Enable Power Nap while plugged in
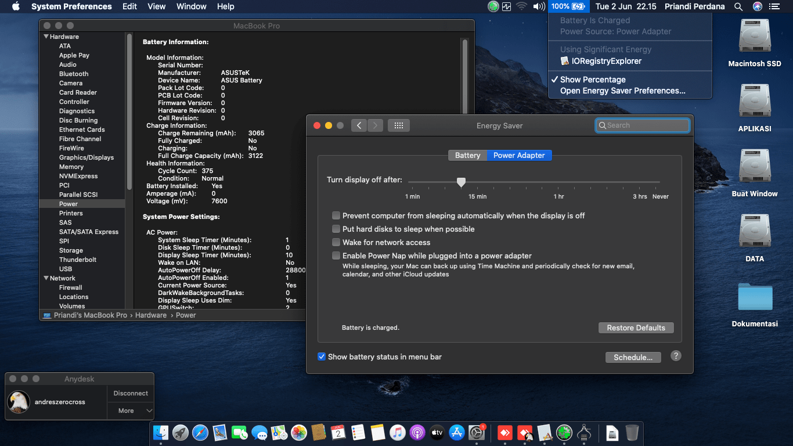This screenshot has width=793, height=446. (336, 256)
